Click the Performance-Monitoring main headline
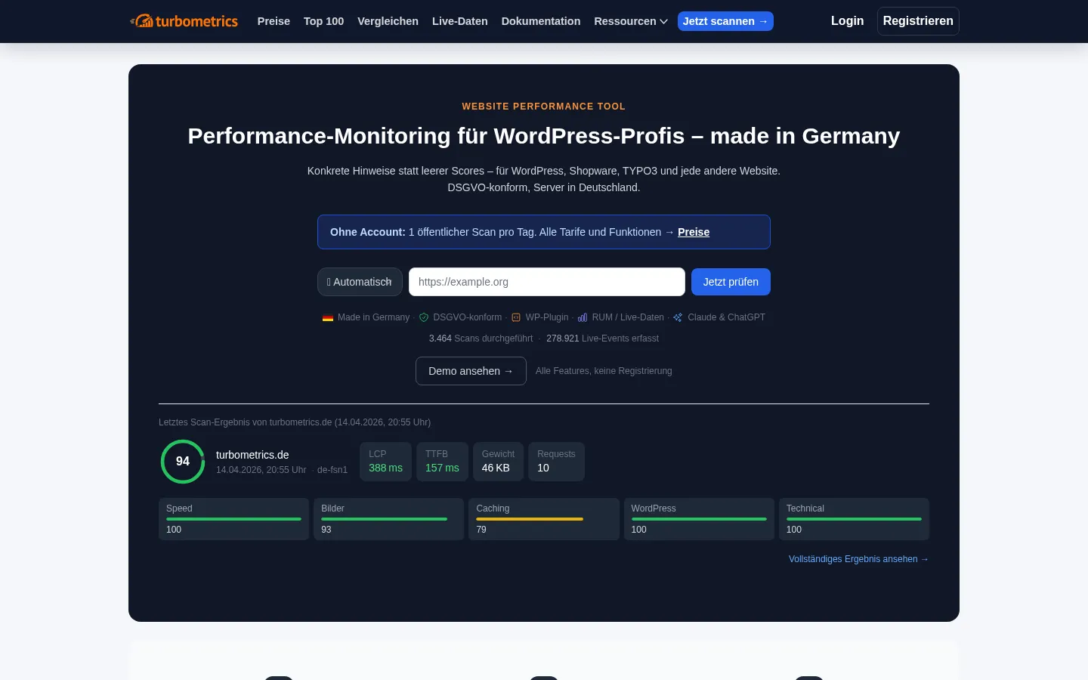1088x680 pixels. [544, 136]
